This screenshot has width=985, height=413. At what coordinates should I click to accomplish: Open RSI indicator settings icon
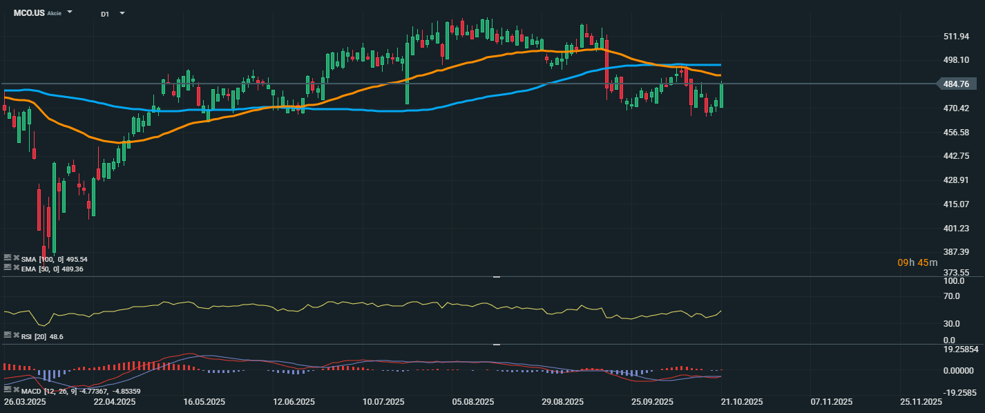(8, 335)
